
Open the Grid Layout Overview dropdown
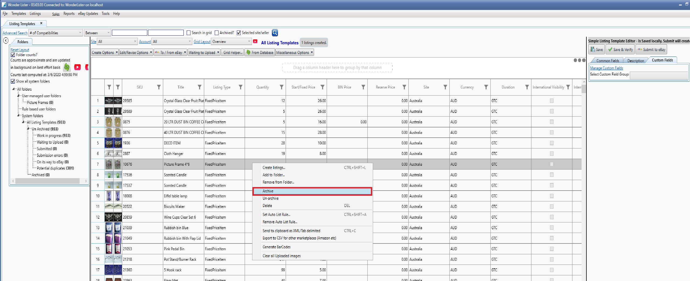click(x=231, y=41)
